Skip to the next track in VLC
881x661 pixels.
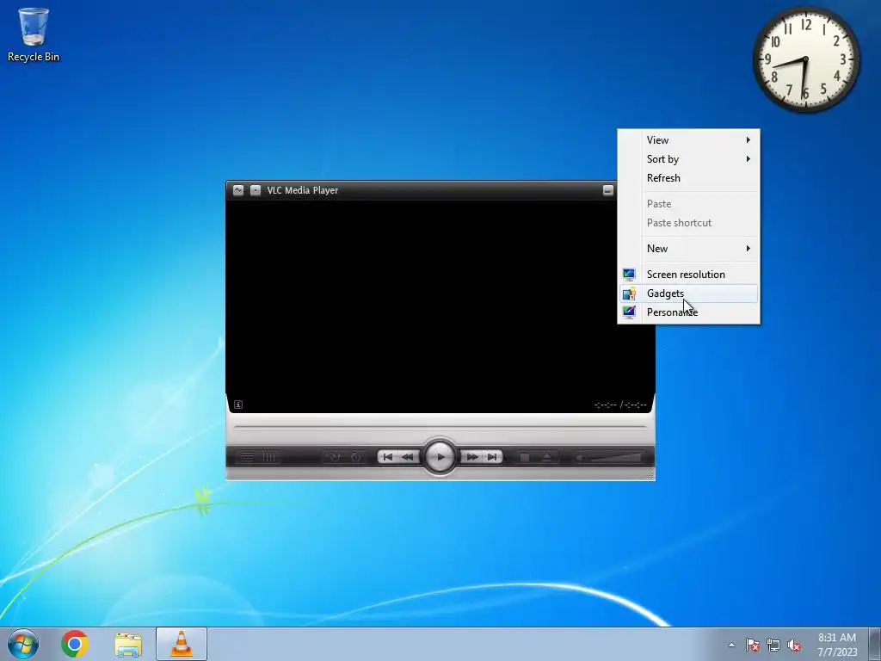click(x=492, y=457)
